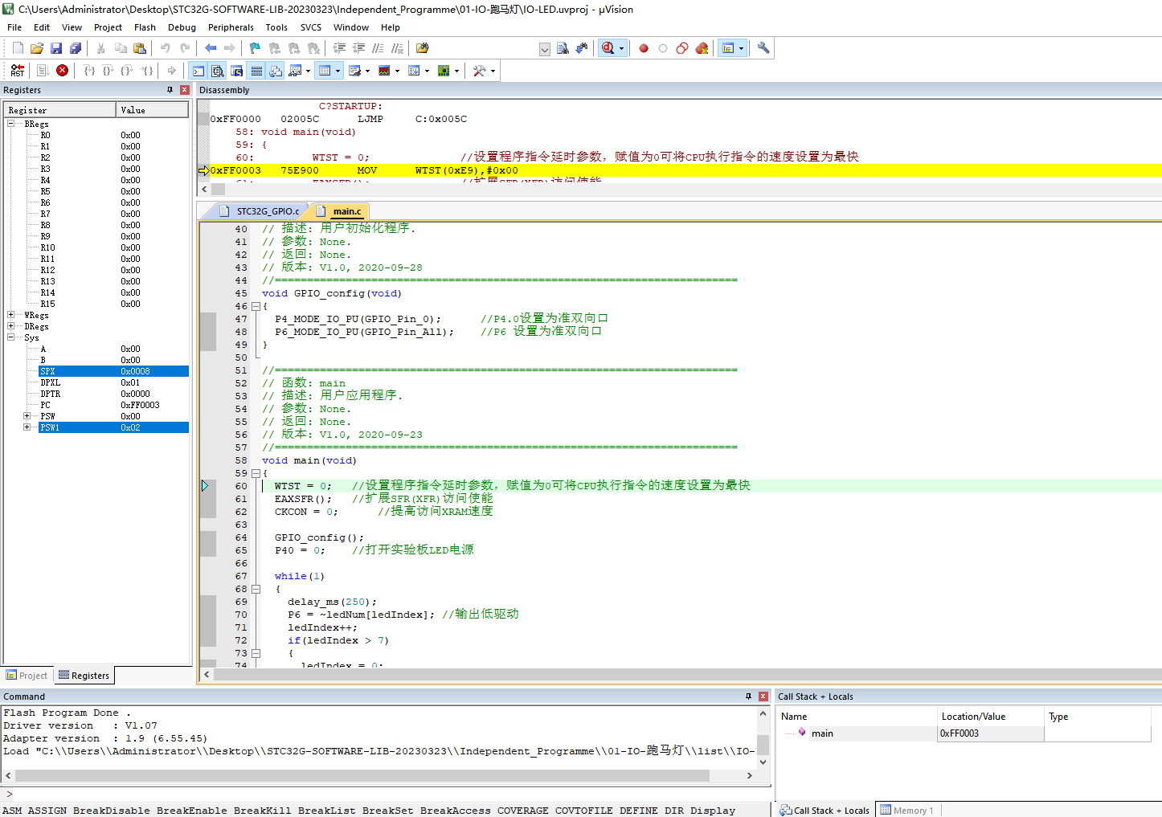Show the next statement with the arrow icon
This screenshot has width=1162, height=817.
(x=171, y=71)
